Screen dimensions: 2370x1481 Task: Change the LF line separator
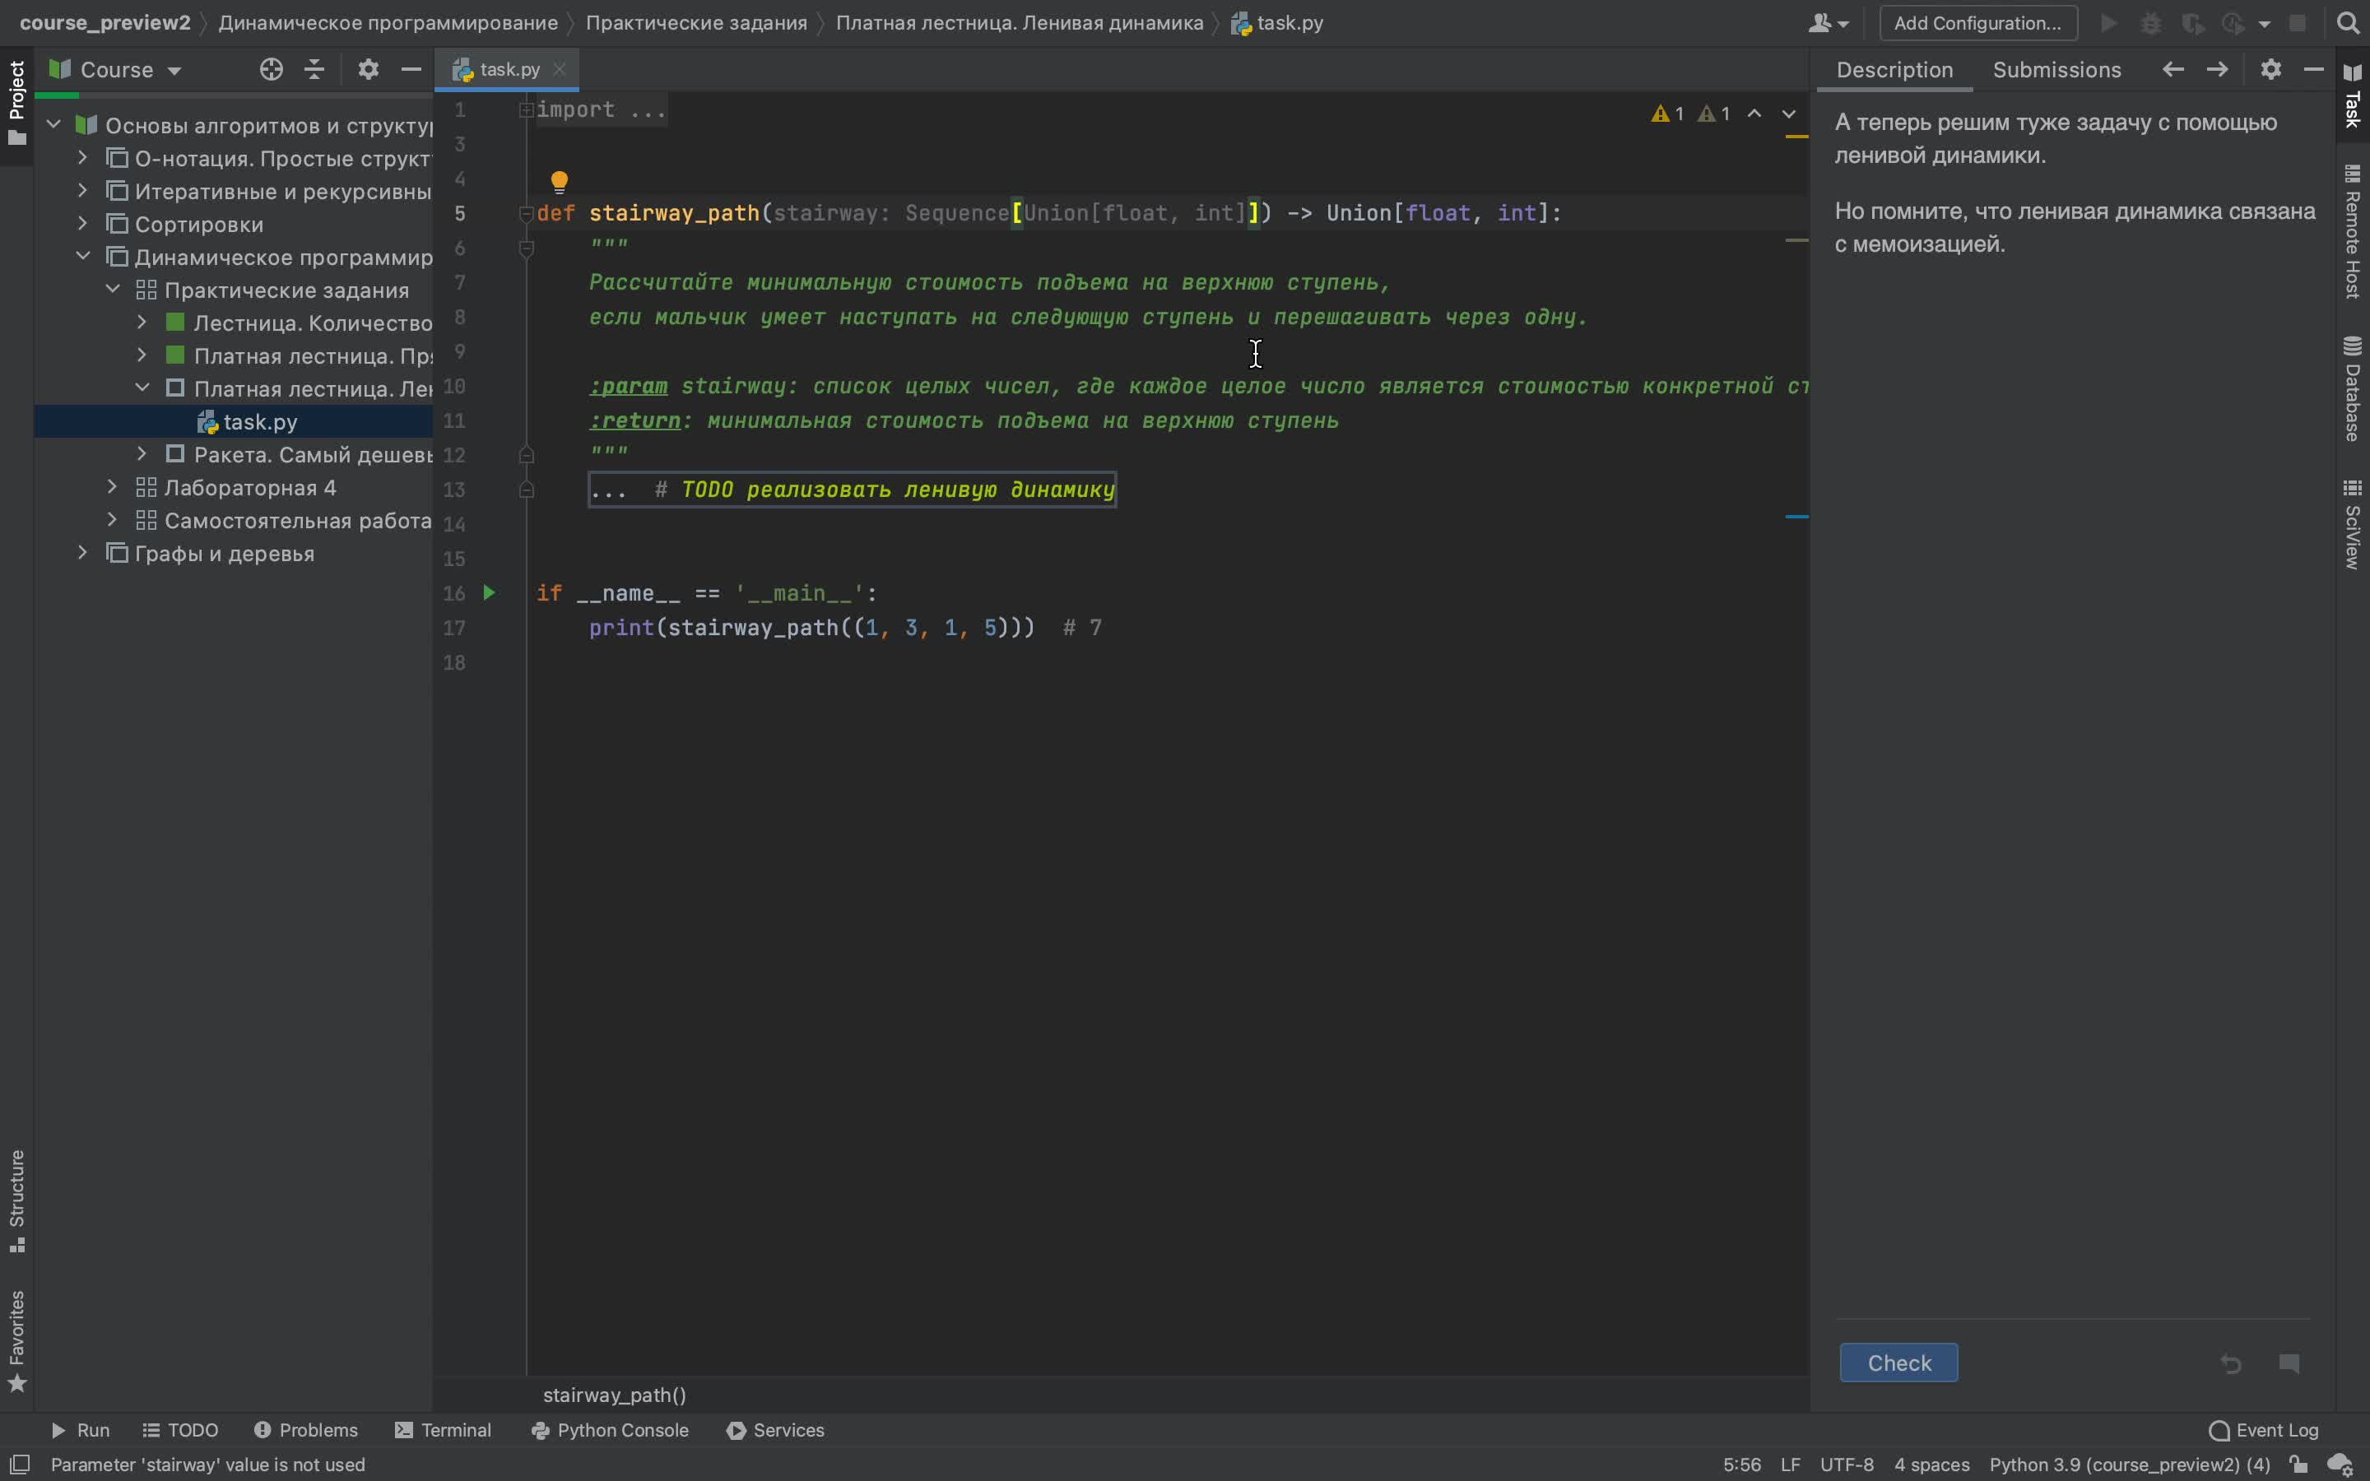(1790, 1465)
